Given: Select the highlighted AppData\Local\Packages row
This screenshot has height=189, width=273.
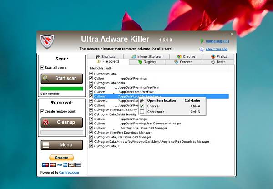Looking at the screenshot, I should point(161,96).
